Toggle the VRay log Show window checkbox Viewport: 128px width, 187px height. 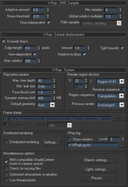pos(69,139)
